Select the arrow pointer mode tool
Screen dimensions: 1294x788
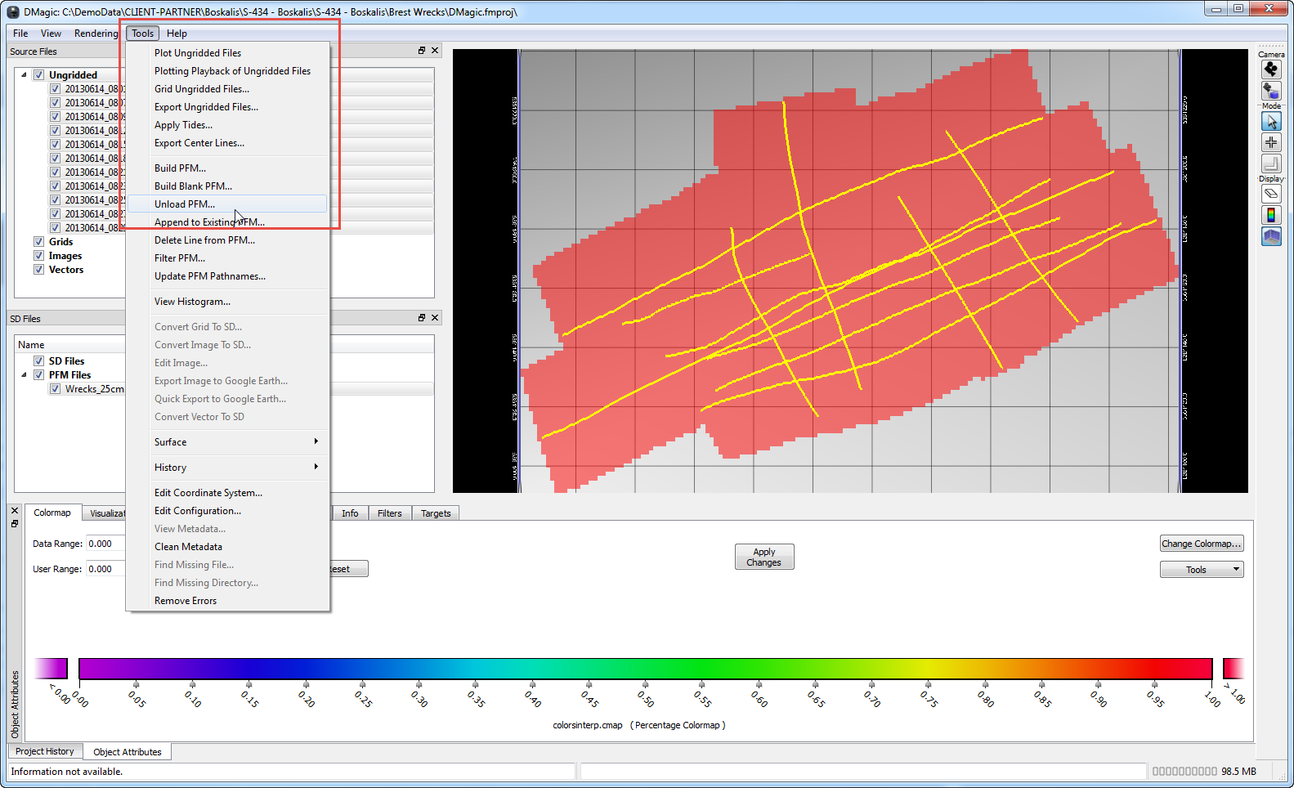pos(1271,122)
